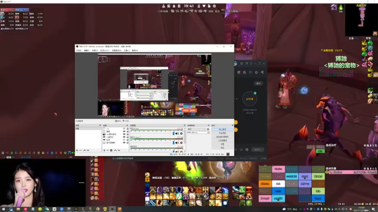378x212 pixels.
Task: Add a new source with plus icon
Action: pos(104,150)
